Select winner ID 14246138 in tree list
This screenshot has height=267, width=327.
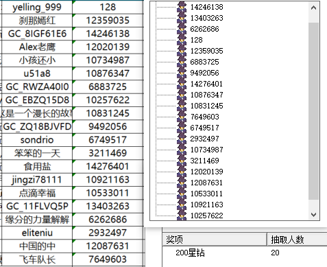206,7
